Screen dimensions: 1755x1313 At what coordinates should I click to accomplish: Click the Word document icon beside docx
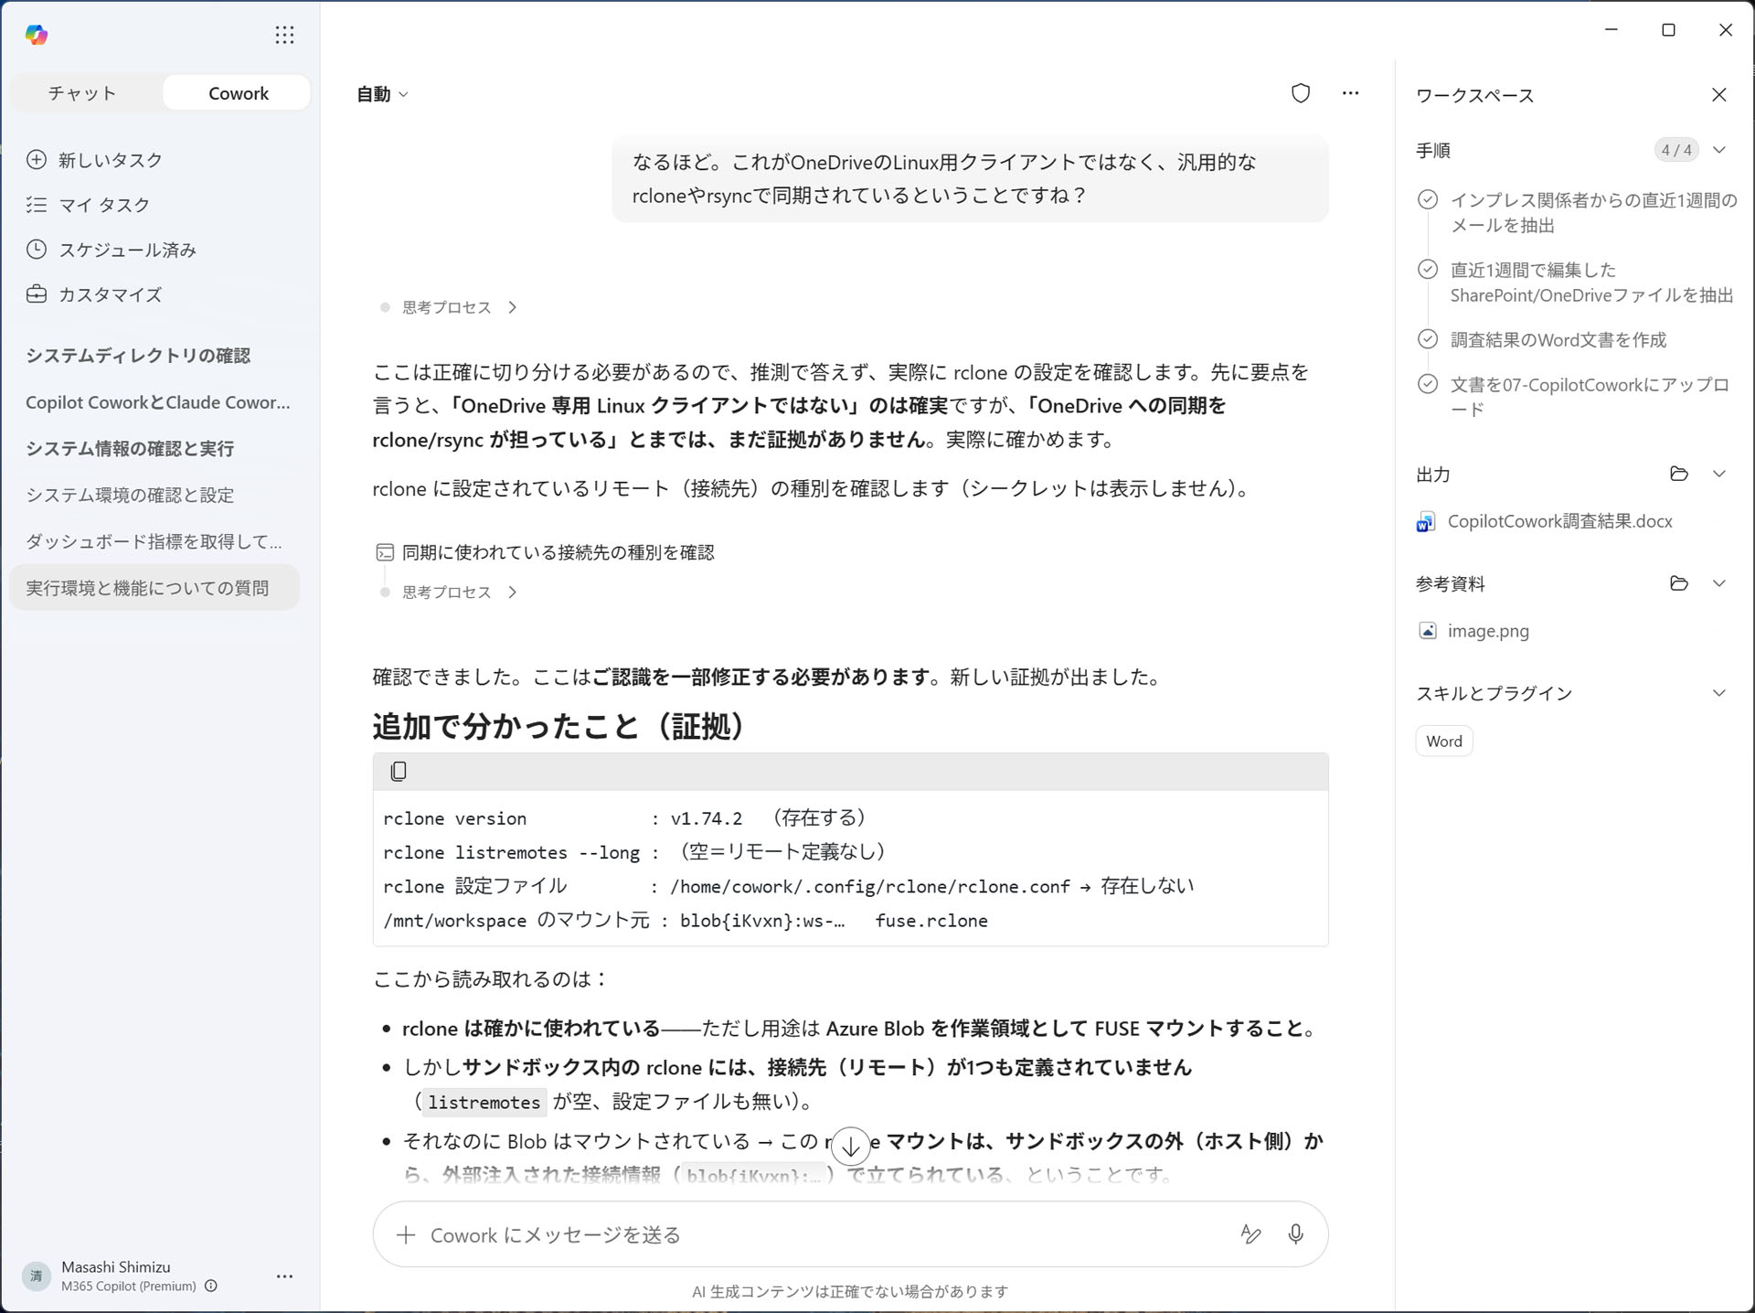point(1426,522)
